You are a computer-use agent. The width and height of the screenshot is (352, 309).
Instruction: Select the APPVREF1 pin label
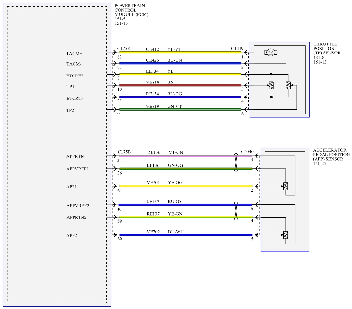pos(77,169)
